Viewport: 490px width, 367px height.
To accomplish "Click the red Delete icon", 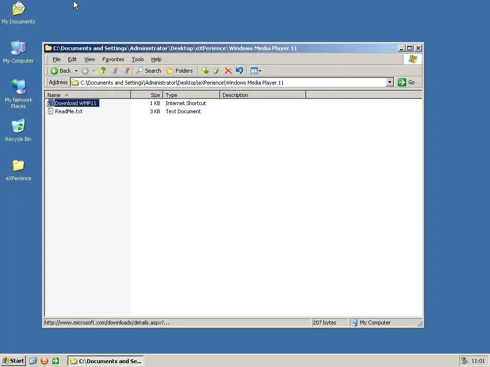I will click(x=228, y=71).
